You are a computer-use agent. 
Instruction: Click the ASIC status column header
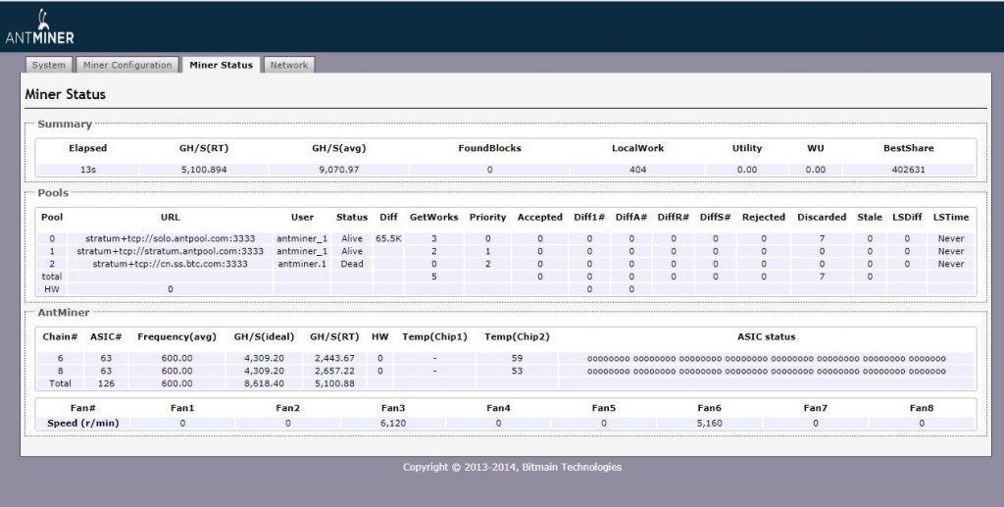[x=767, y=336]
